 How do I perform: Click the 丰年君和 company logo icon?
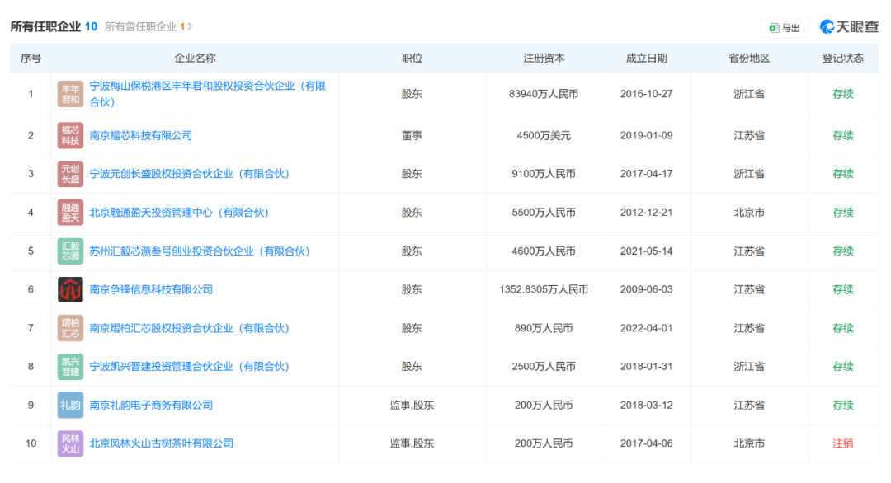[x=70, y=94]
